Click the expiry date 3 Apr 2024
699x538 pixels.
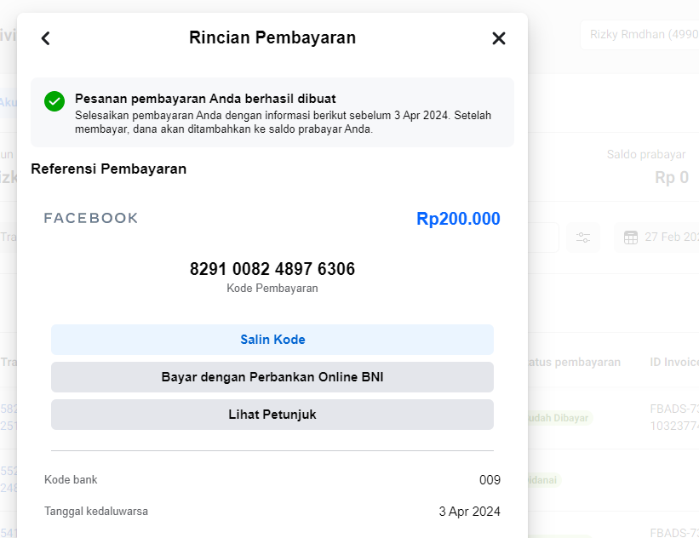click(x=469, y=512)
